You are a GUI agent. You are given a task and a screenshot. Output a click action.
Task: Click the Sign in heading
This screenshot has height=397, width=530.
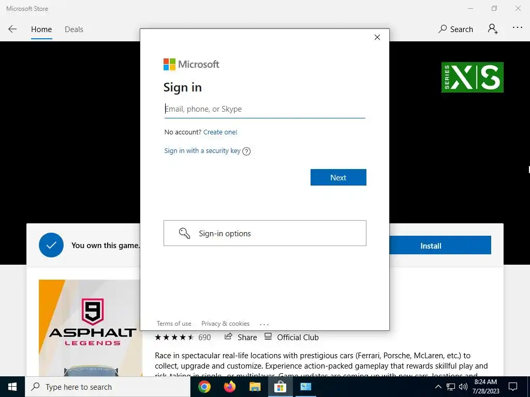[183, 87]
